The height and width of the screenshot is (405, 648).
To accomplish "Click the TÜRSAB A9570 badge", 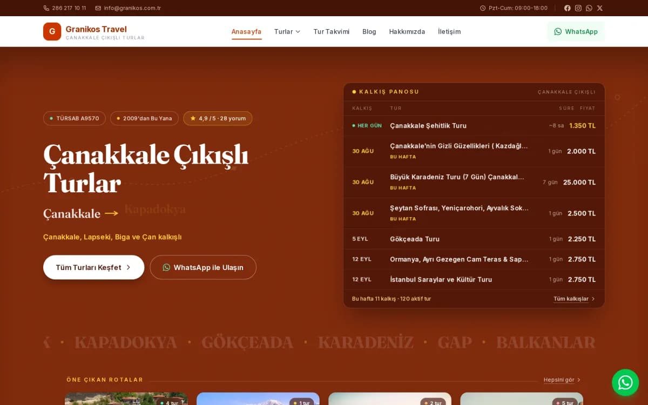I will (x=75, y=118).
